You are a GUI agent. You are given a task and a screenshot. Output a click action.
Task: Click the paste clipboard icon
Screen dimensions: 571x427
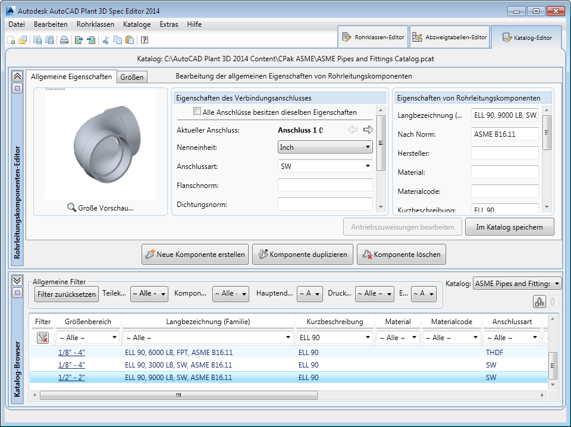pos(130,40)
